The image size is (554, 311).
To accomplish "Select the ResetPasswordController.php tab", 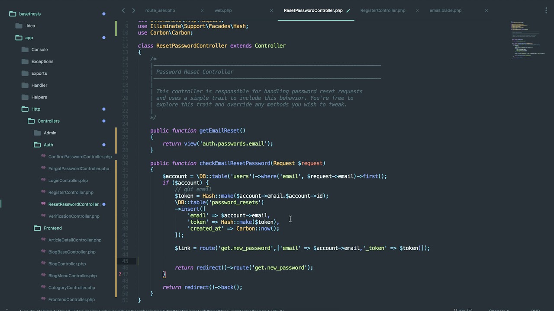I will click(x=313, y=10).
